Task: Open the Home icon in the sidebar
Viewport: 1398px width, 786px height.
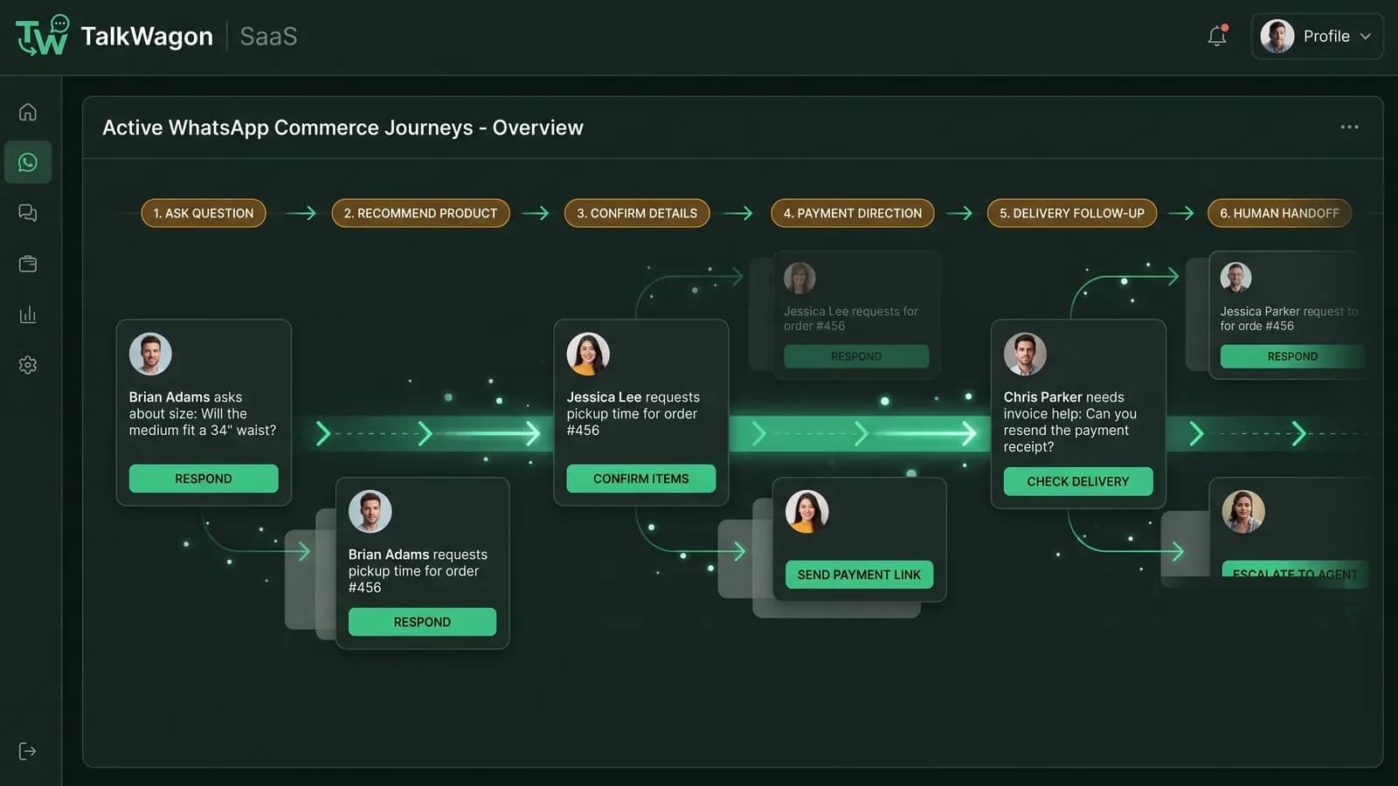Action: [28, 112]
